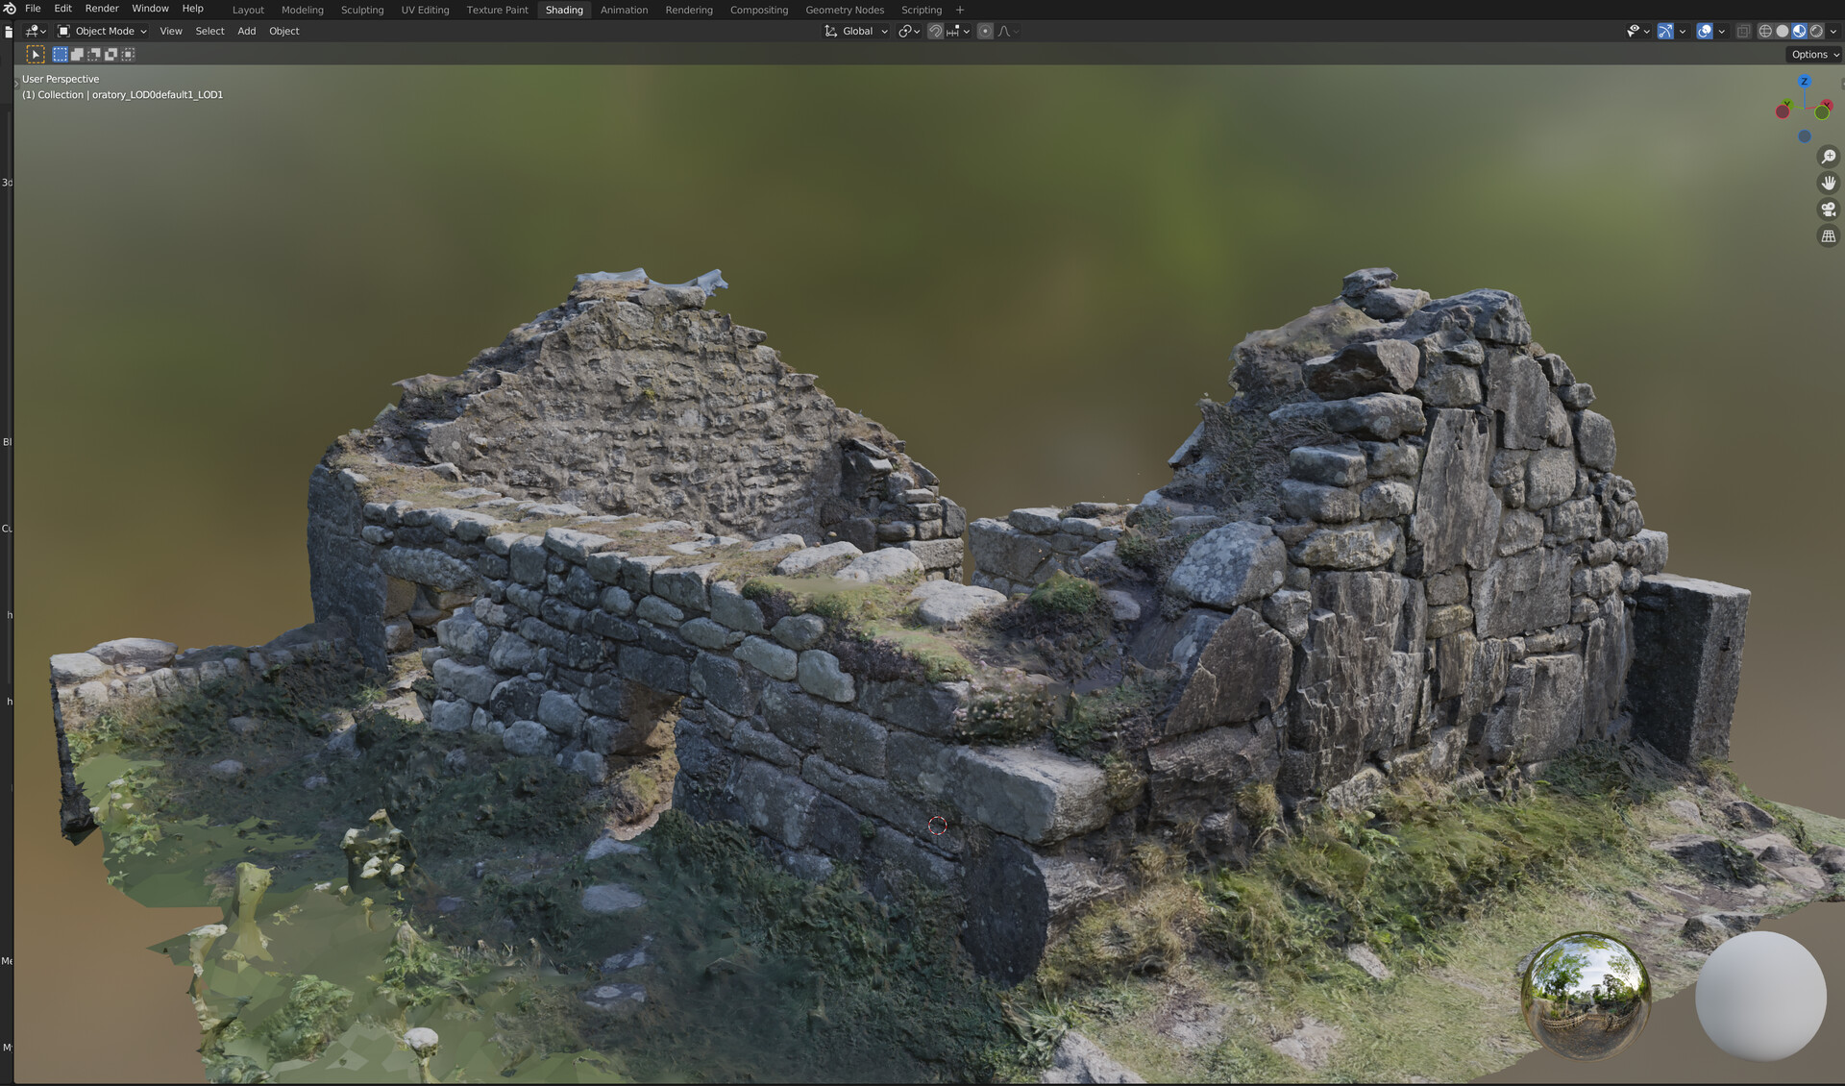Switch to the Shading workspace tab
Viewport: 1845px width, 1086px height.
[564, 10]
